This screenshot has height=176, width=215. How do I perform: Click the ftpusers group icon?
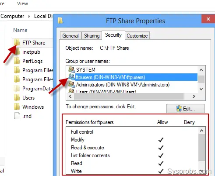click(72, 77)
